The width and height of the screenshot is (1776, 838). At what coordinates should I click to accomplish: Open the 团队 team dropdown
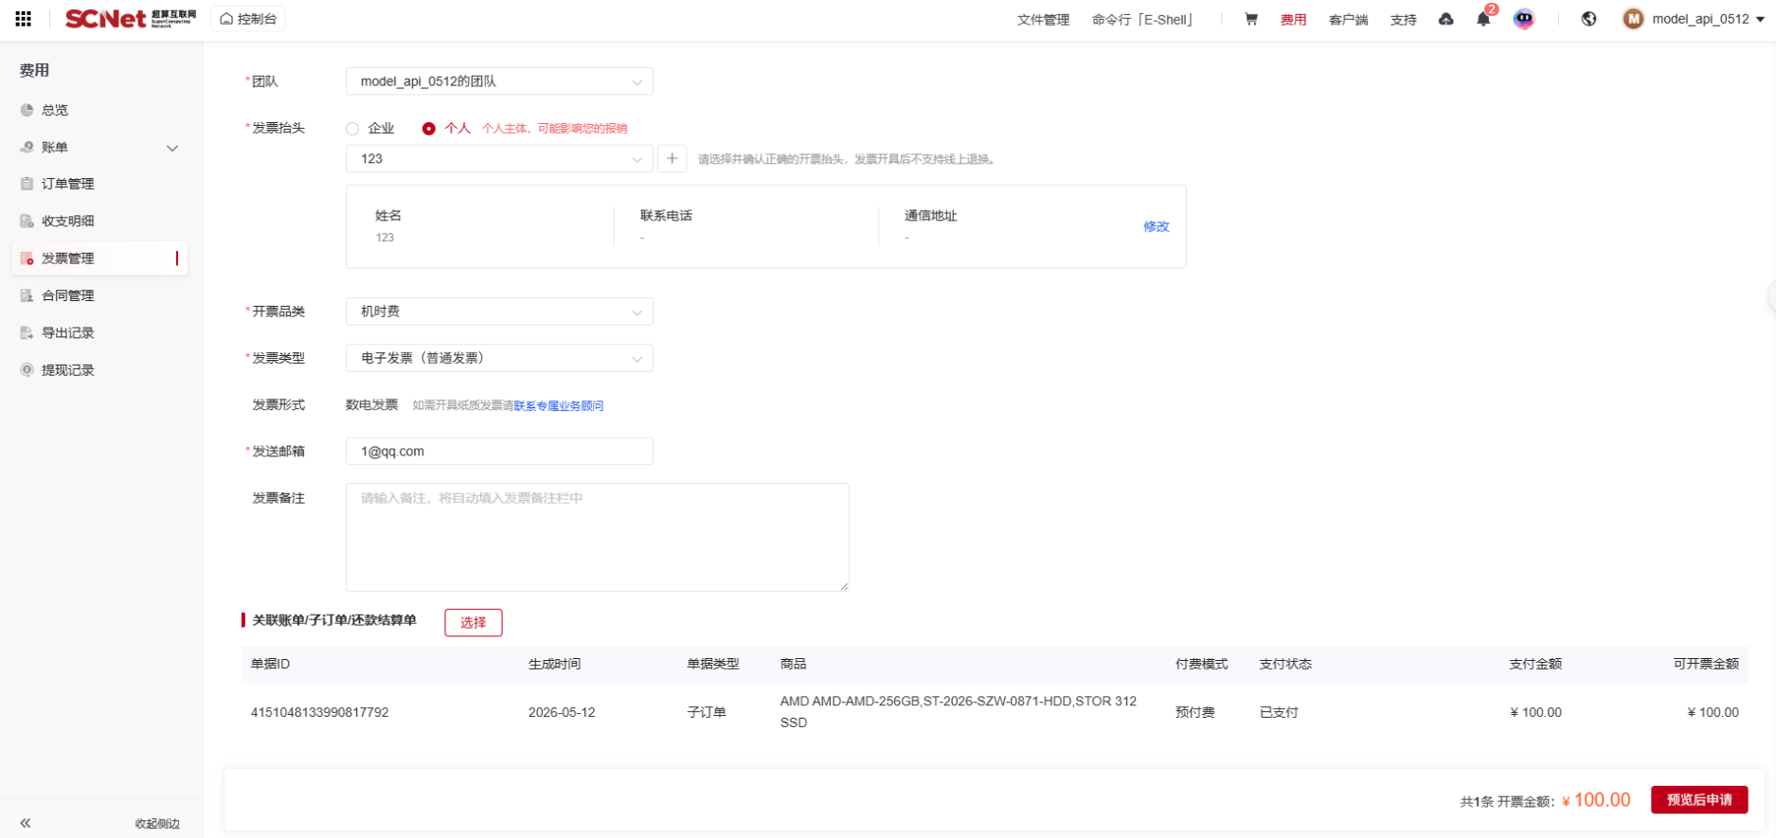coord(499,81)
